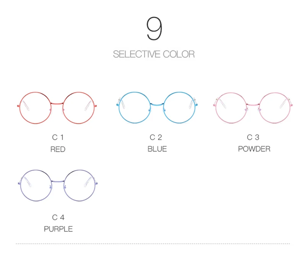The image size is (306, 254).
Task: Click the blue round glasses image
Action: coord(157,108)
